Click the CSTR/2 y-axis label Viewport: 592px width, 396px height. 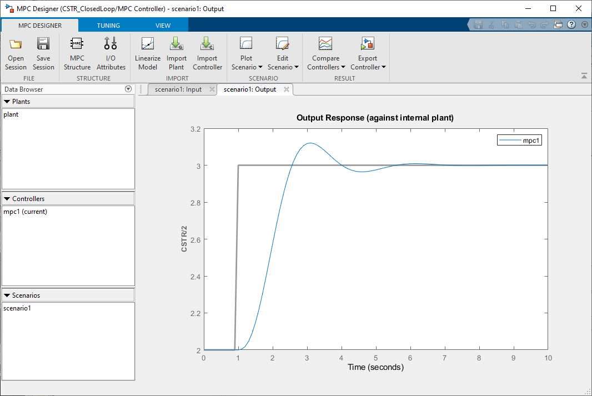(184, 239)
